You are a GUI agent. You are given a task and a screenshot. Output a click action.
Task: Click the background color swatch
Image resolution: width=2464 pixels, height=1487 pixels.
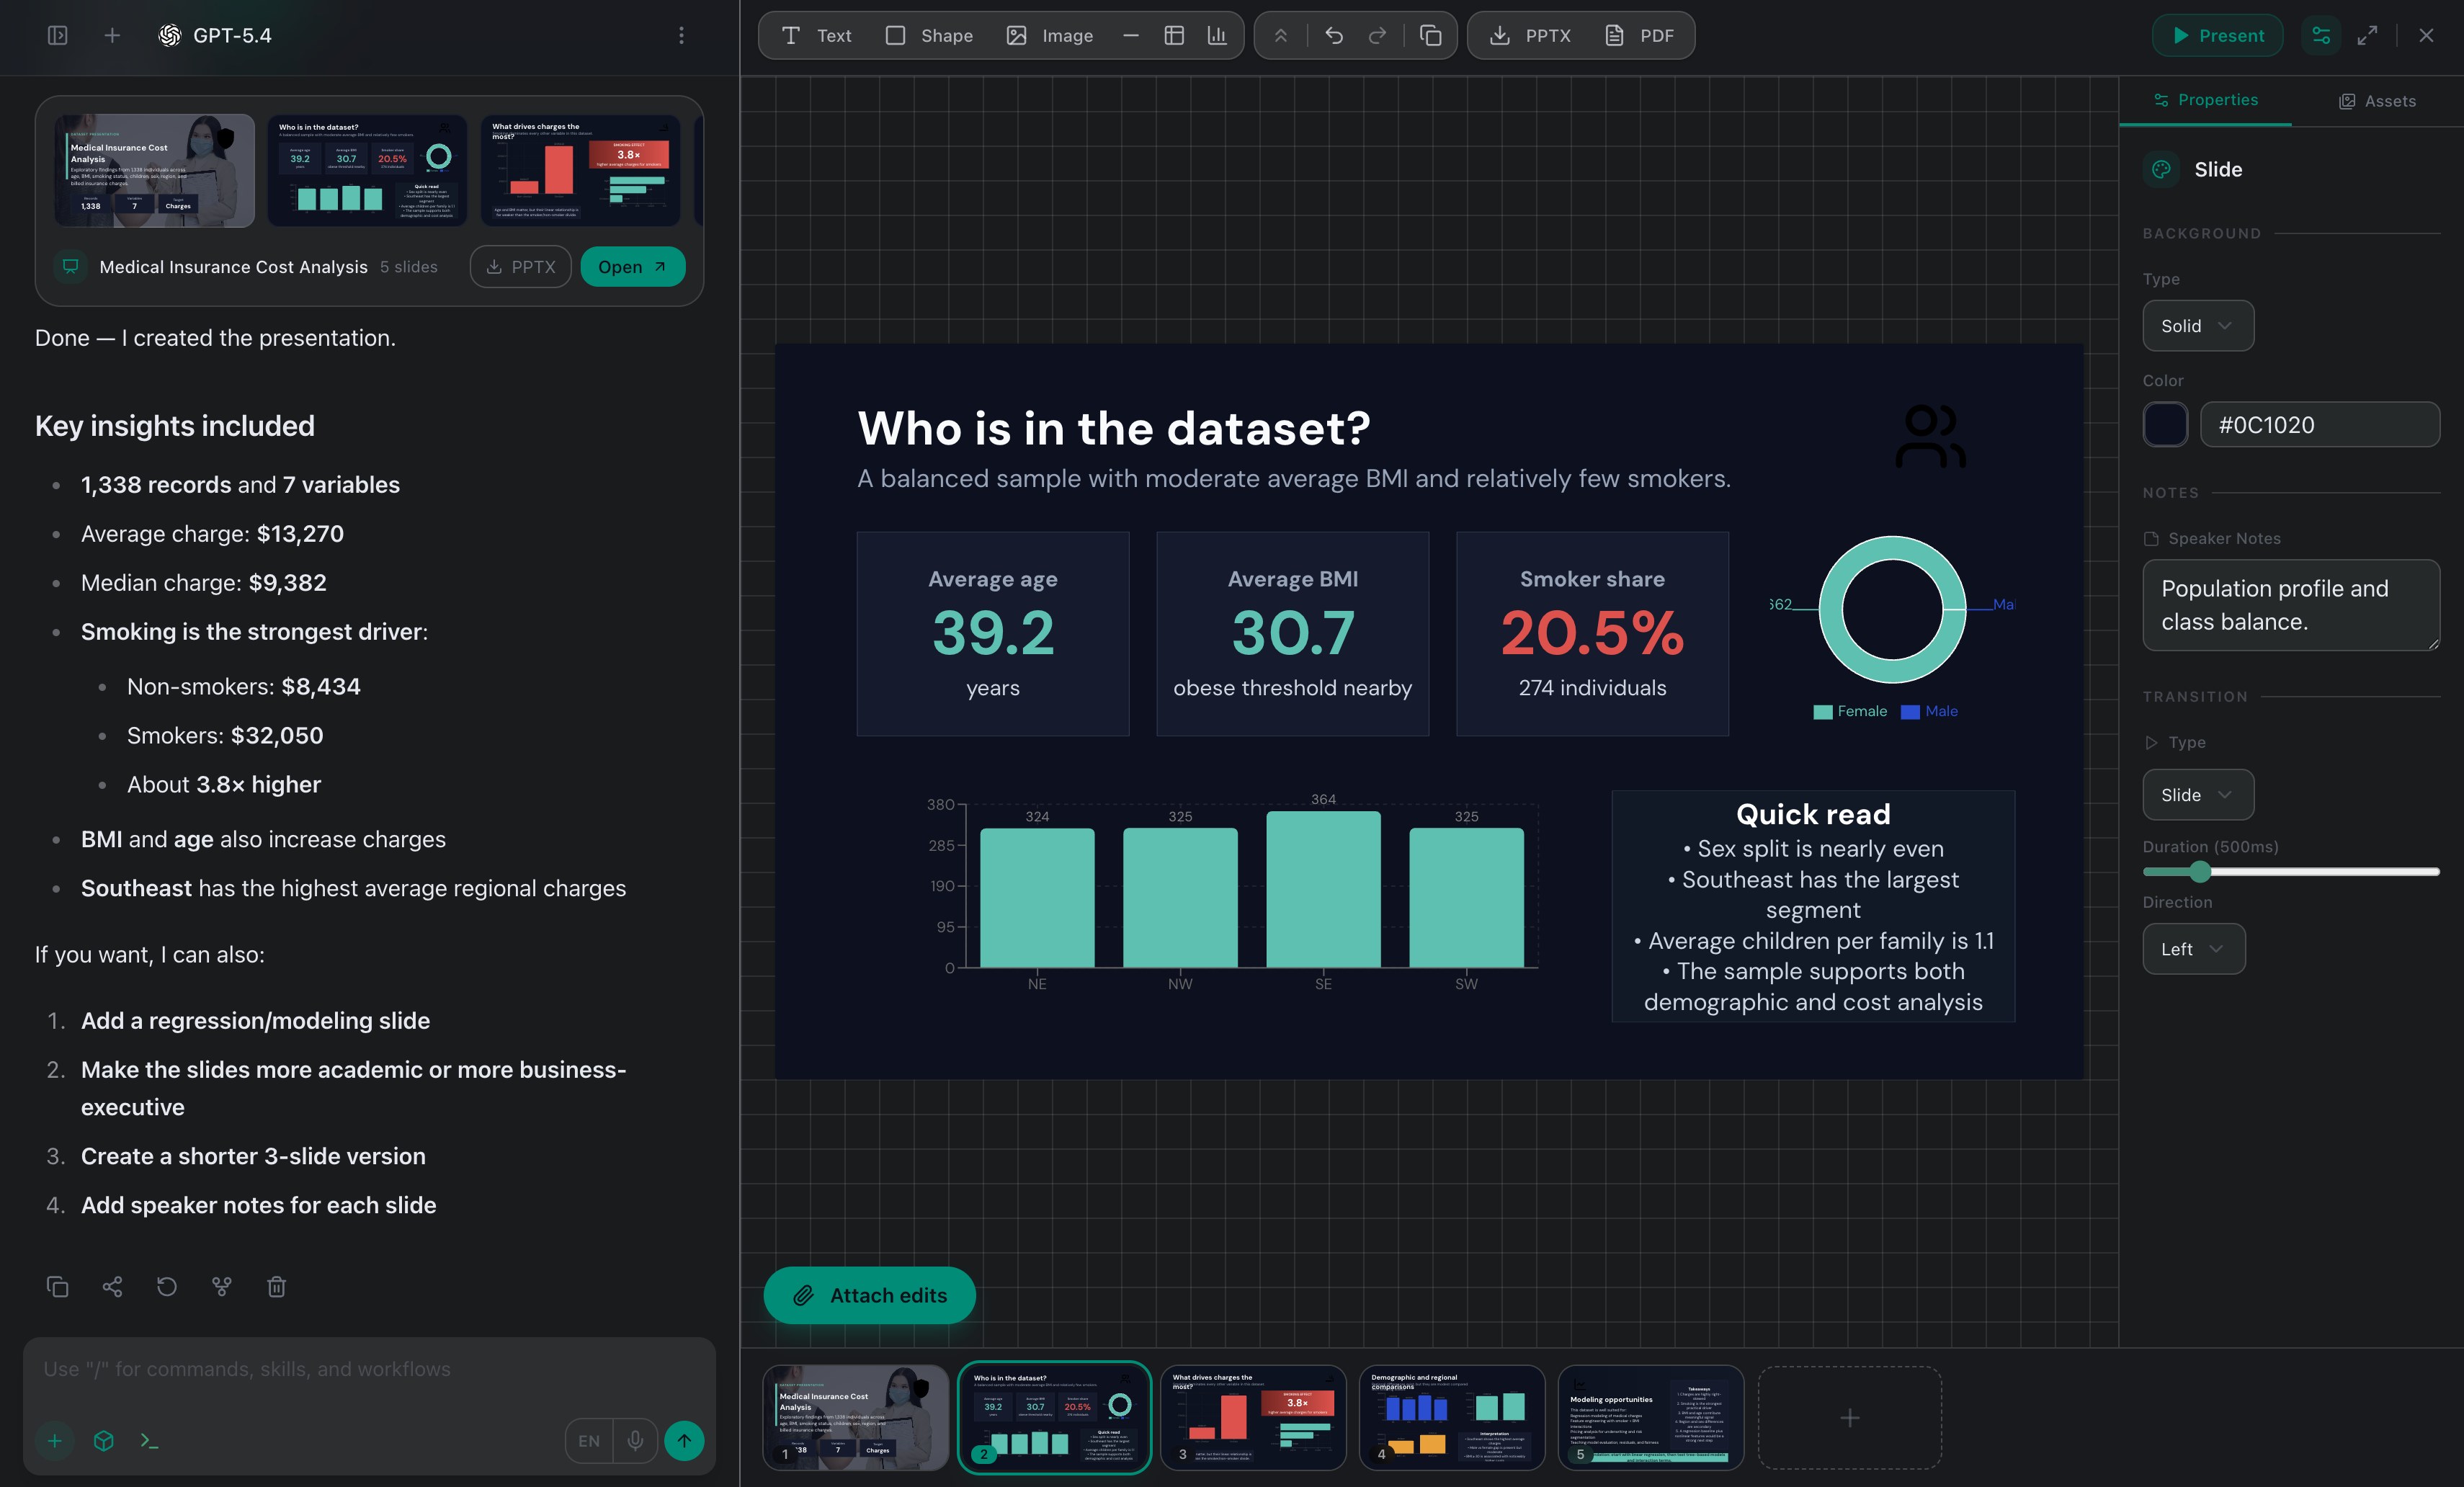point(2166,424)
